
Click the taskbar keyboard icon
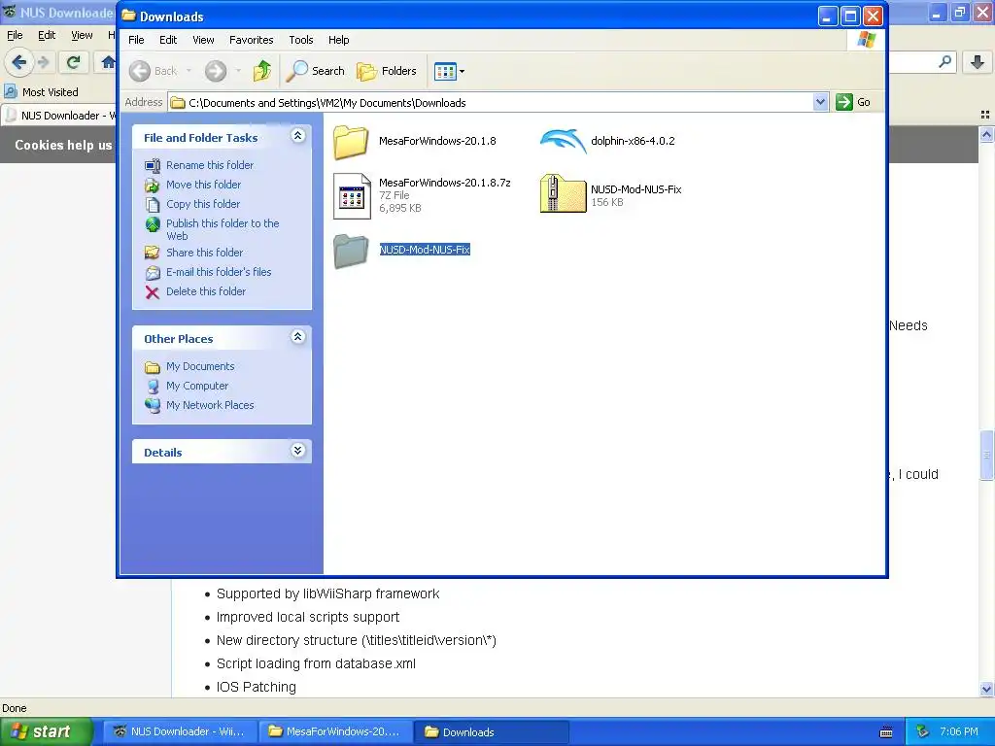pyautogui.click(x=886, y=732)
